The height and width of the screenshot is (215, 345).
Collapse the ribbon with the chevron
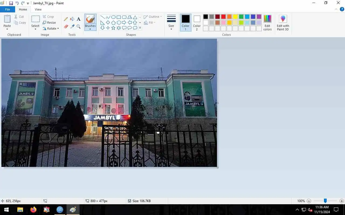336,9
